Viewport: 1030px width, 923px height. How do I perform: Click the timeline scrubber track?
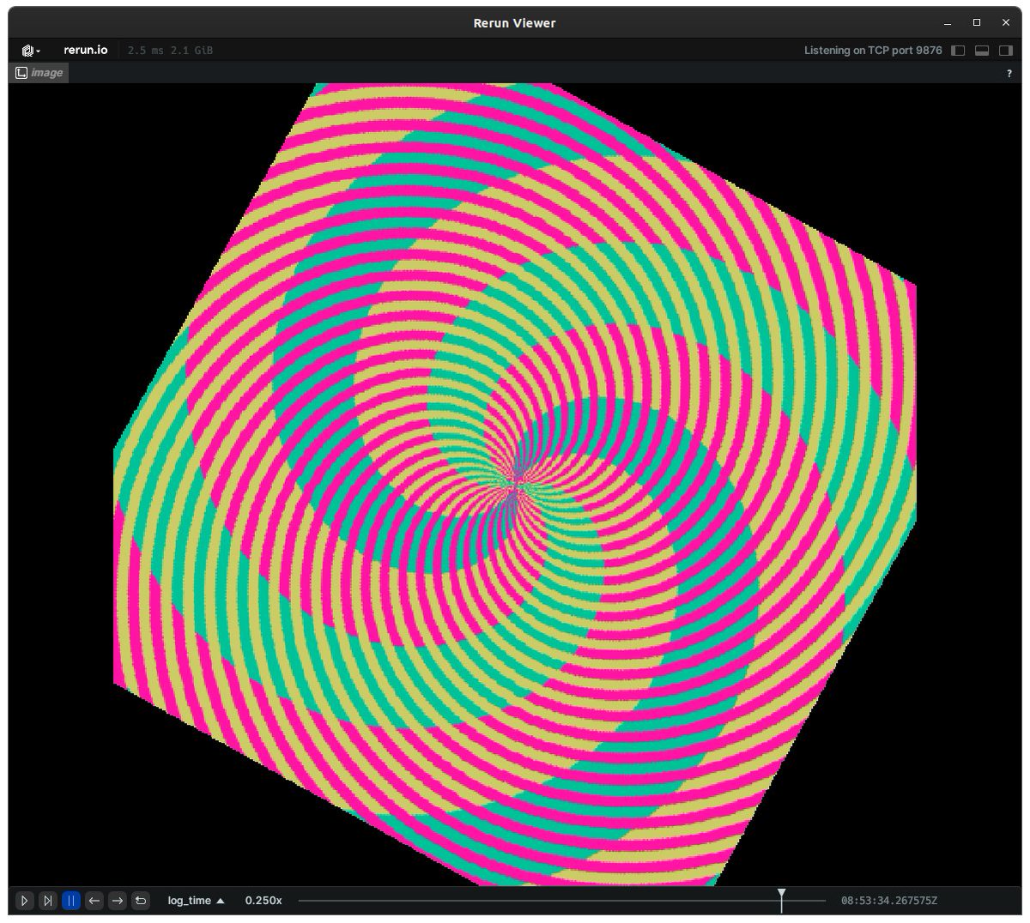coord(562,901)
